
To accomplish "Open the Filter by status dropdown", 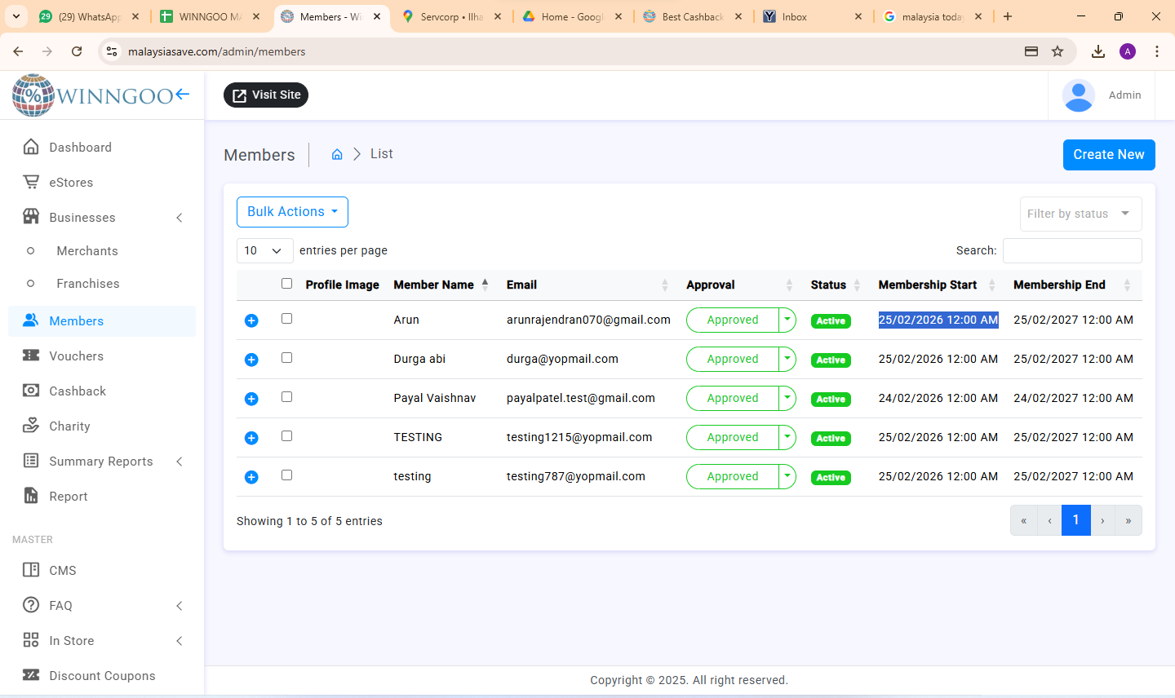I will click(1080, 214).
